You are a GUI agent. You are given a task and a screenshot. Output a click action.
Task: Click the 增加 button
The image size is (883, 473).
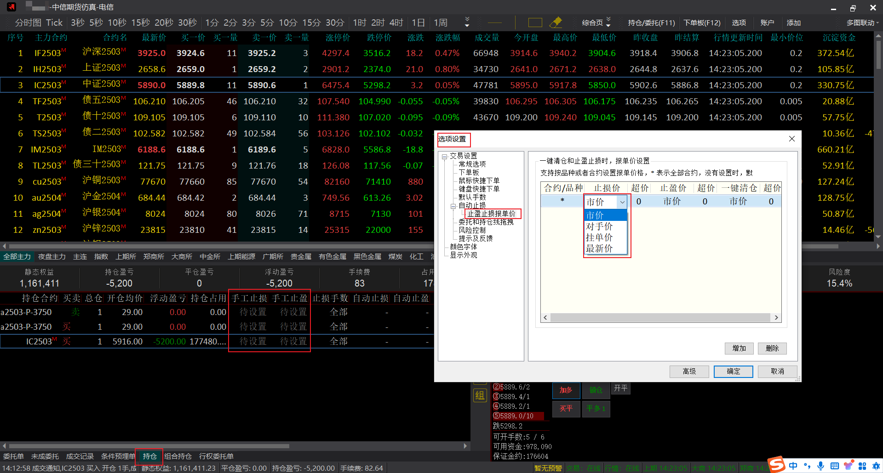tap(739, 349)
